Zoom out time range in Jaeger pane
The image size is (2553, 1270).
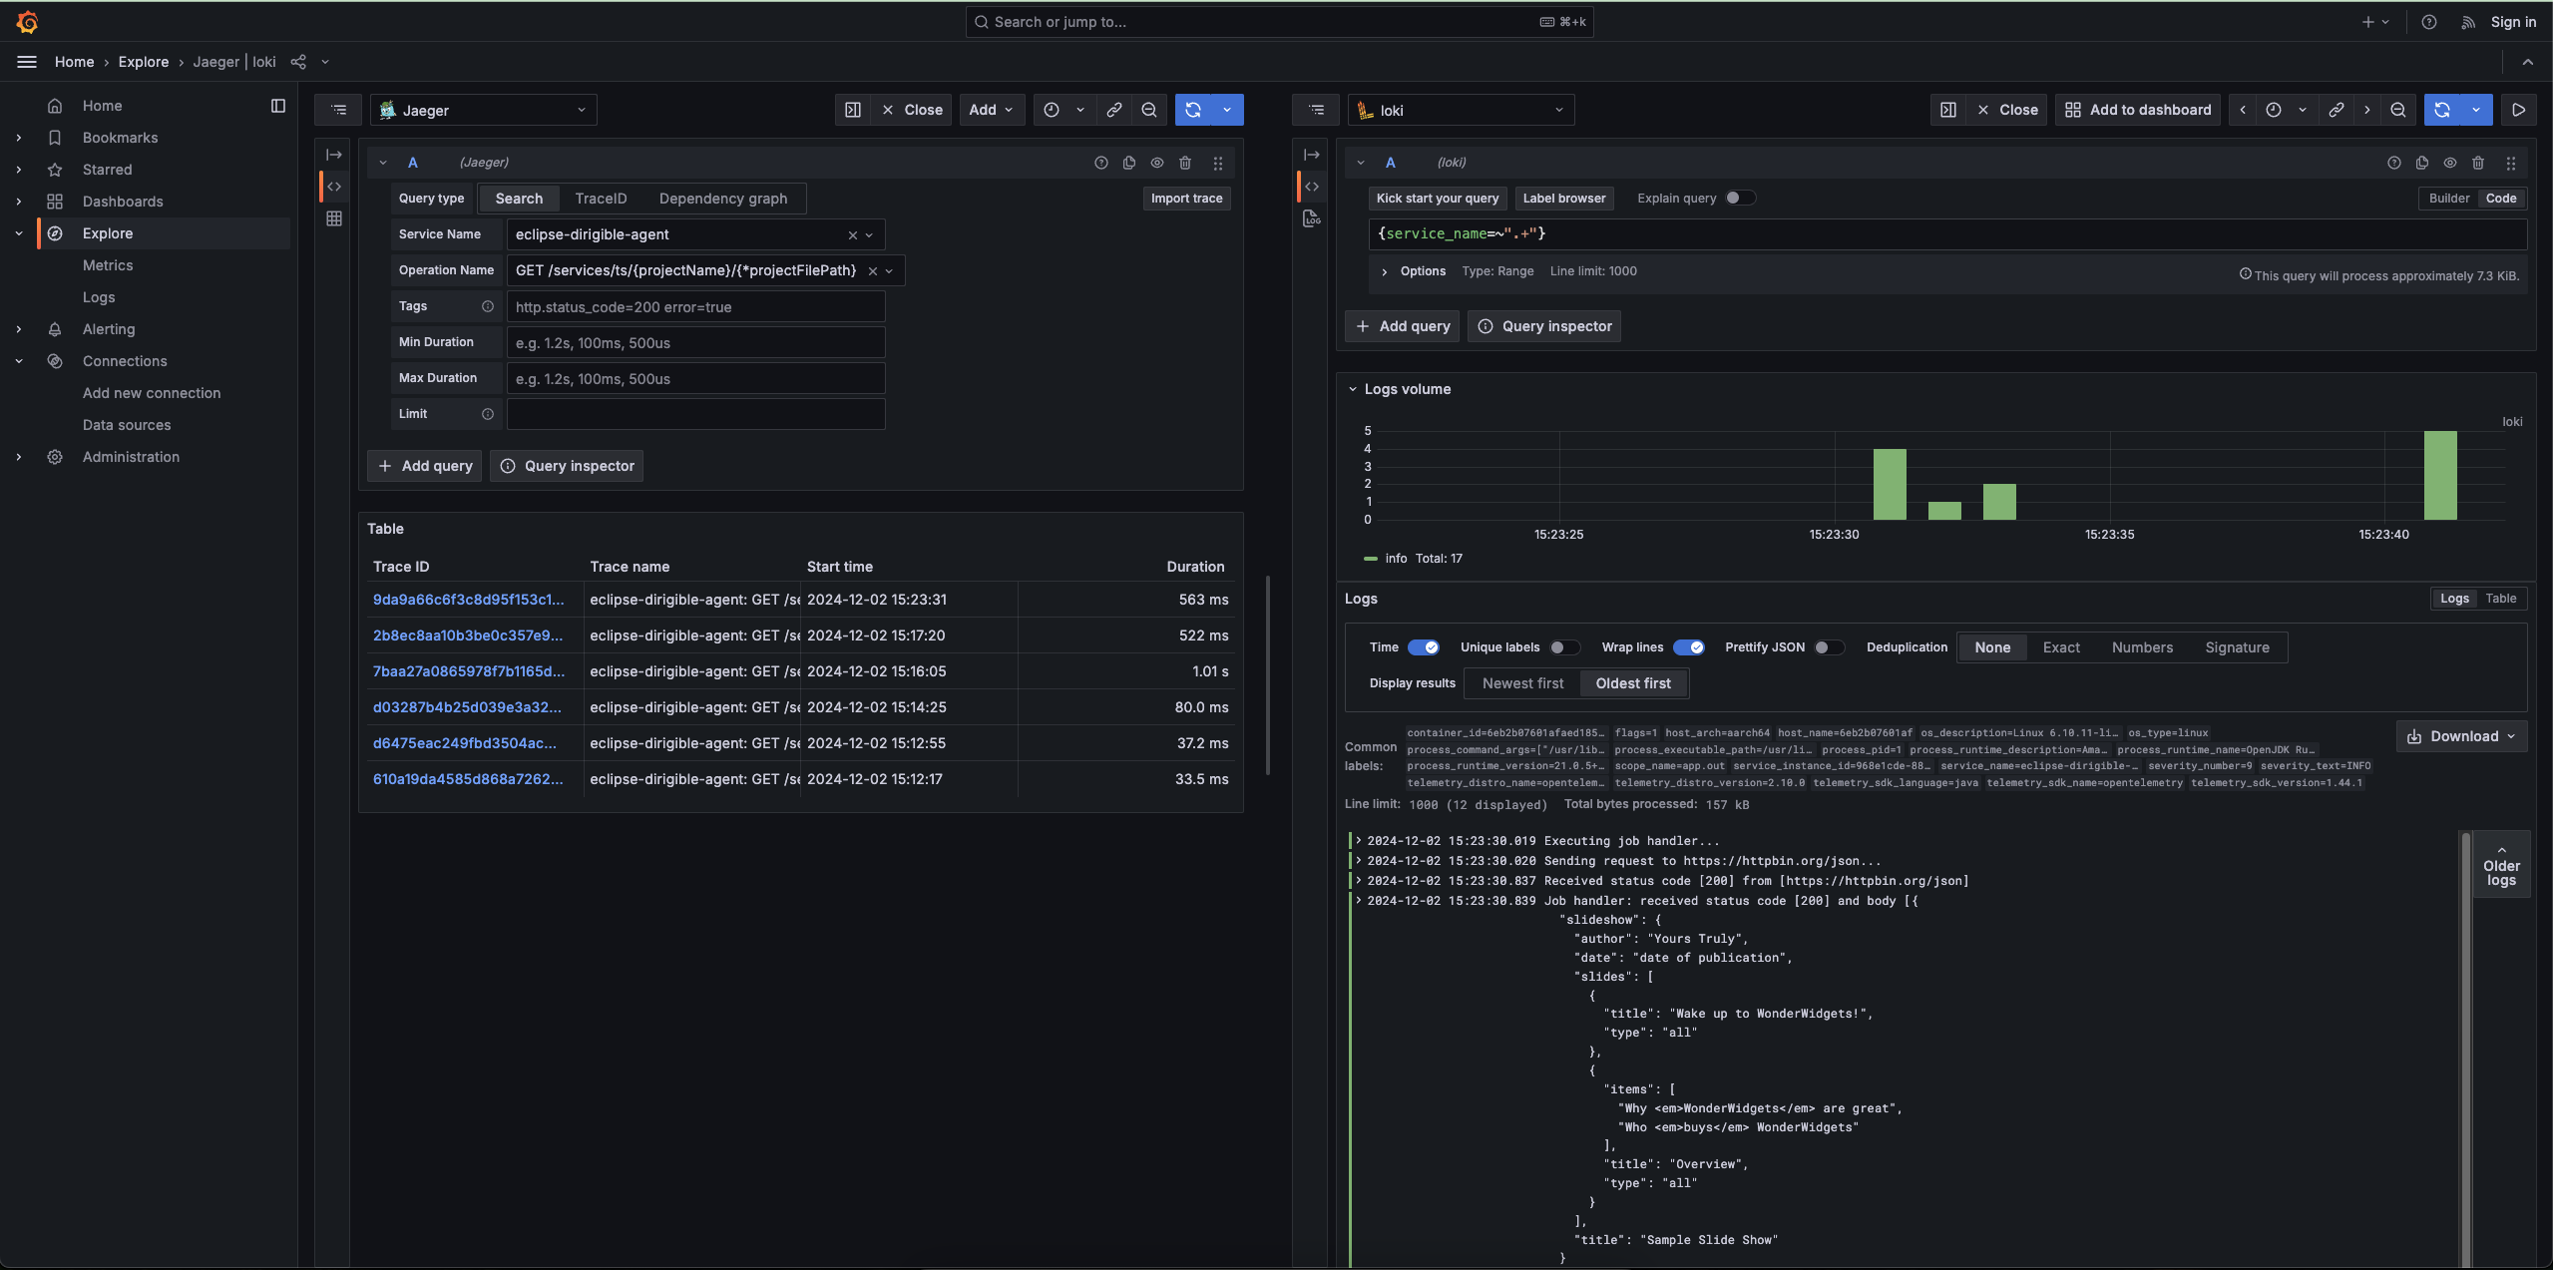click(x=1149, y=110)
